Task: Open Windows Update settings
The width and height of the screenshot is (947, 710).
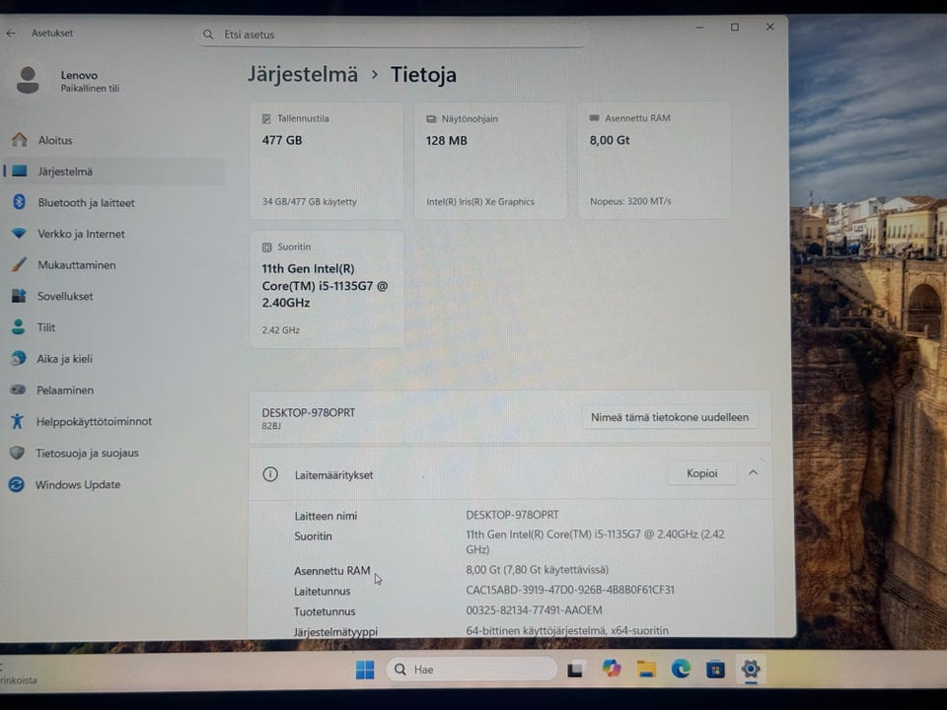Action: [113, 484]
